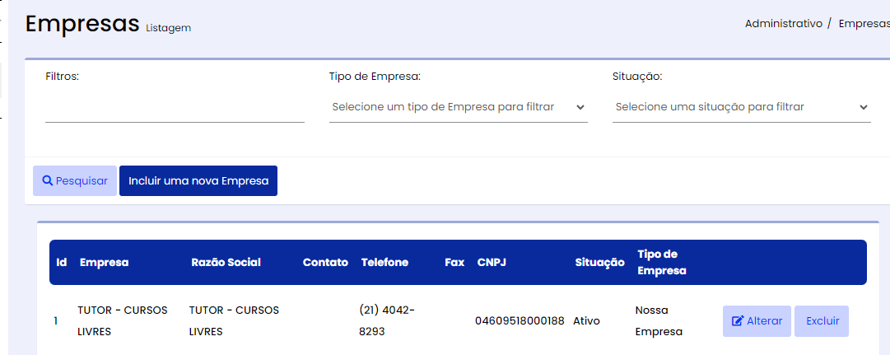Screen dimensions: 890x355
Task: Select the Telefone column header
Action: point(384,263)
